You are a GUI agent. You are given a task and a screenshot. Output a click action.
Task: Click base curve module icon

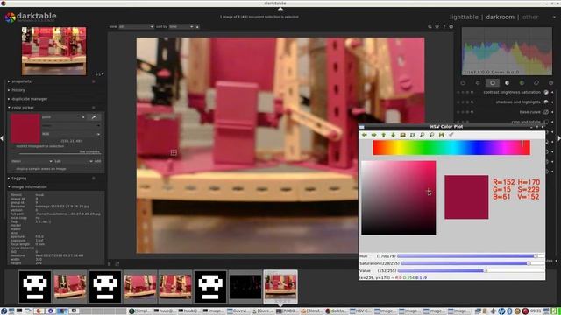(546, 112)
